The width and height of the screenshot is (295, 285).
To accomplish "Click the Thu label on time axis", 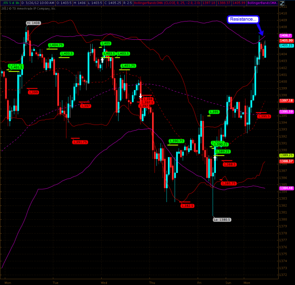I will pyautogui.click(x=152, y=283).
